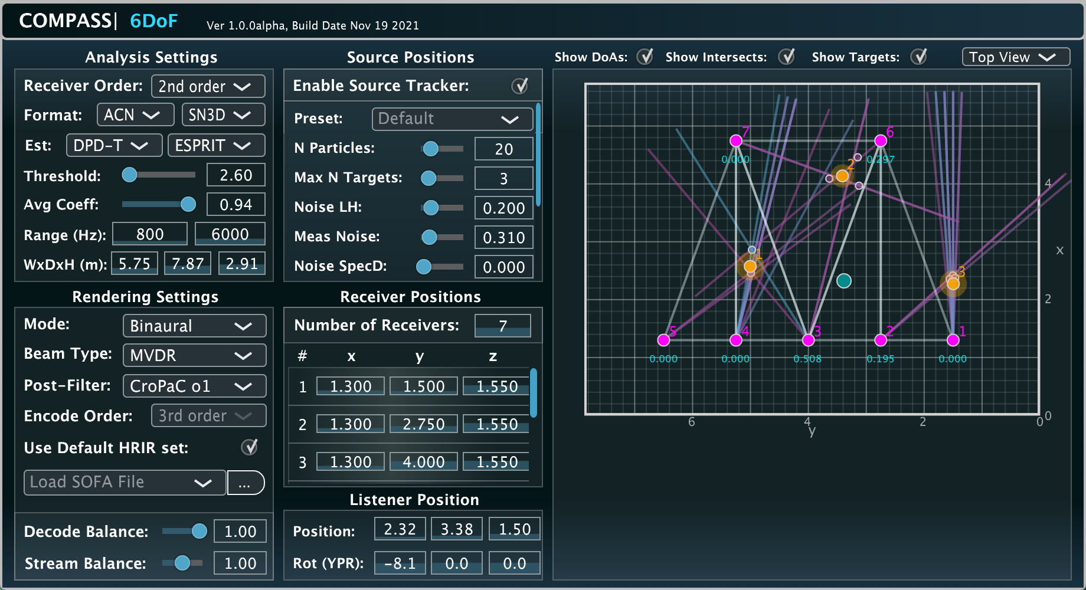Select the teal listener position marker
Screen dimensions: 1086x590
pyautogui.click(x=844, y=281)
